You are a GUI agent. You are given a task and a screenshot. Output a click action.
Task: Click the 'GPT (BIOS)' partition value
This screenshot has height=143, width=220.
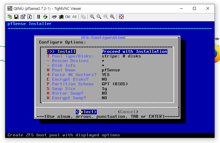pyautogui.click(x=115, y=84)
